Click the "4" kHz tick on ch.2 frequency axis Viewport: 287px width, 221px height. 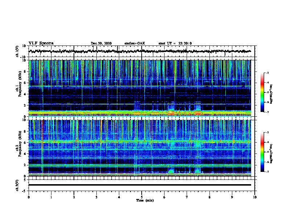point(25,154)
